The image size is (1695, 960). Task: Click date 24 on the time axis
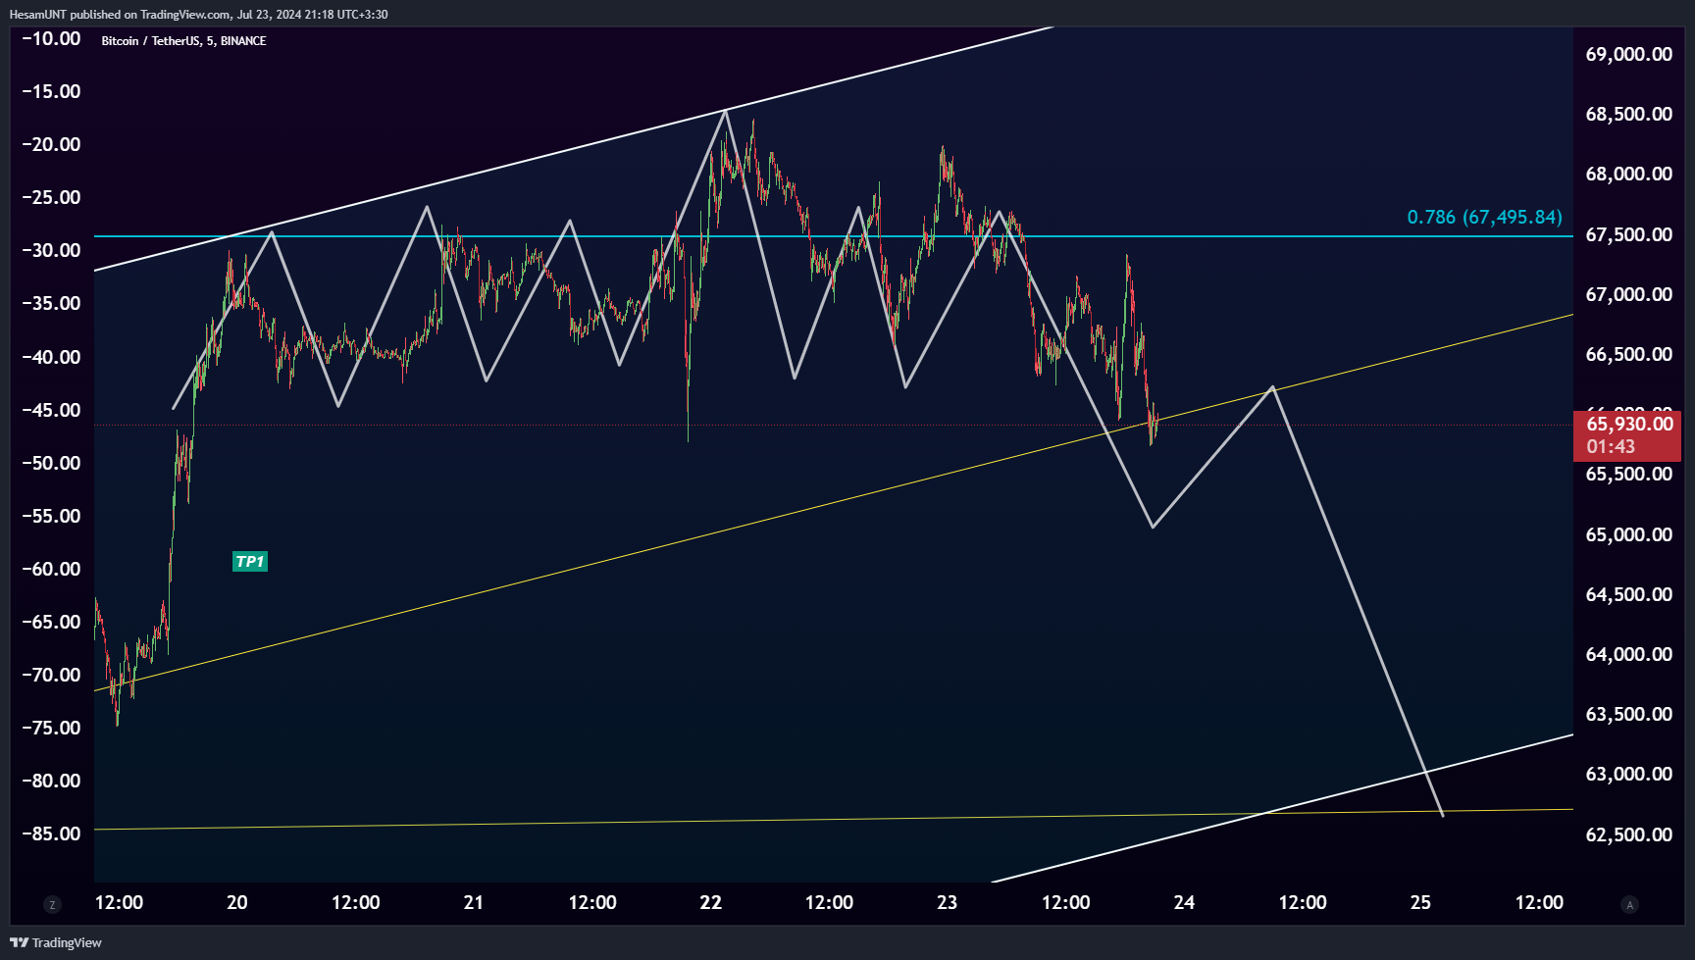coord(1184,902)
